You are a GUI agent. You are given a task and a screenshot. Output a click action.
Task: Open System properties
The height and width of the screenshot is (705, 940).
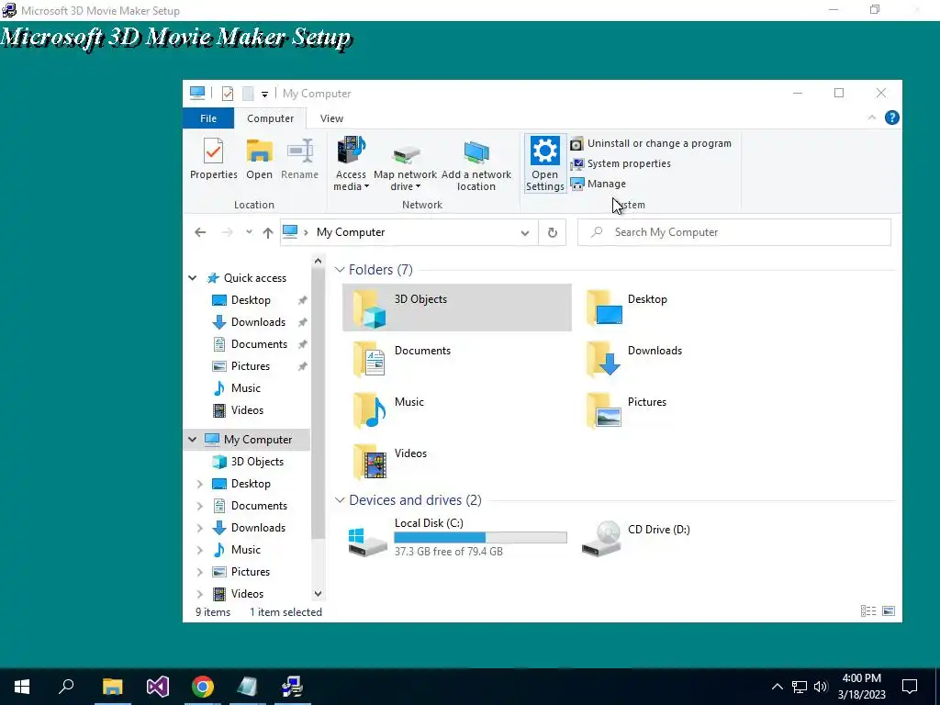point(620,163)
